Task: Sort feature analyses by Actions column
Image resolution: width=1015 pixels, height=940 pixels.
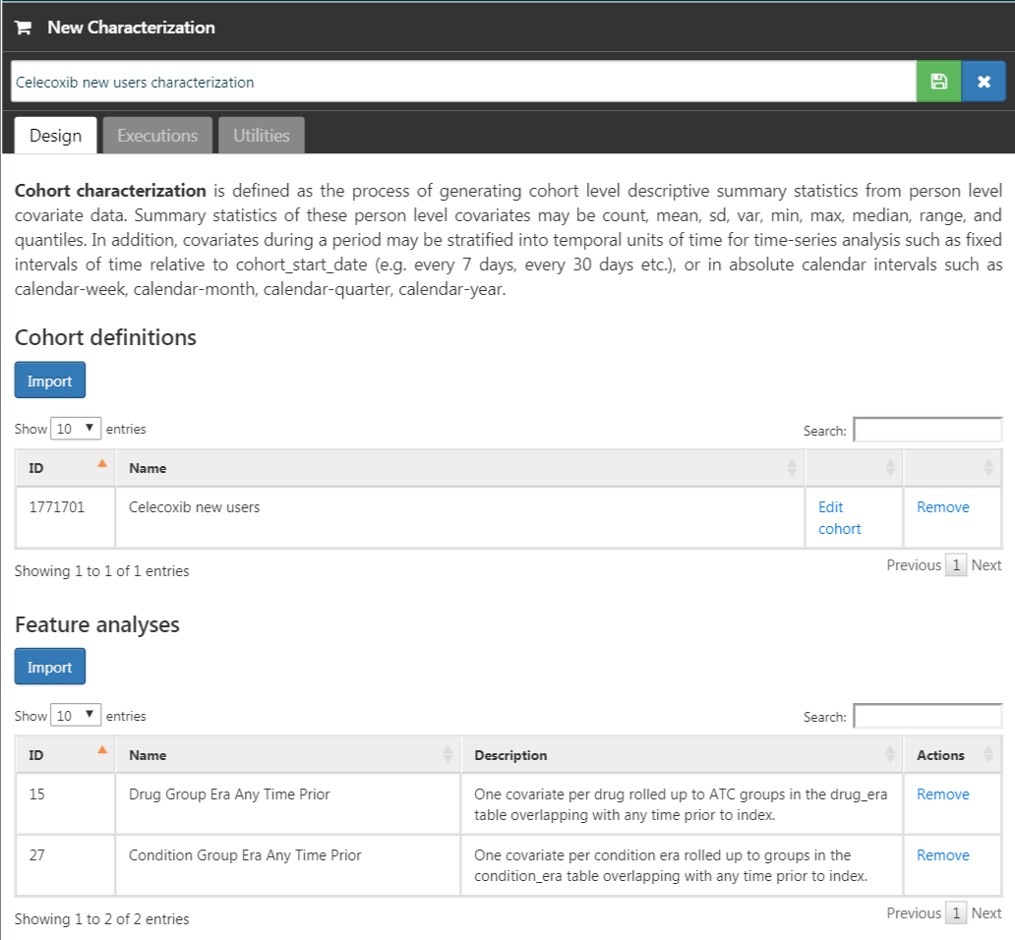Action: (952, 754)
